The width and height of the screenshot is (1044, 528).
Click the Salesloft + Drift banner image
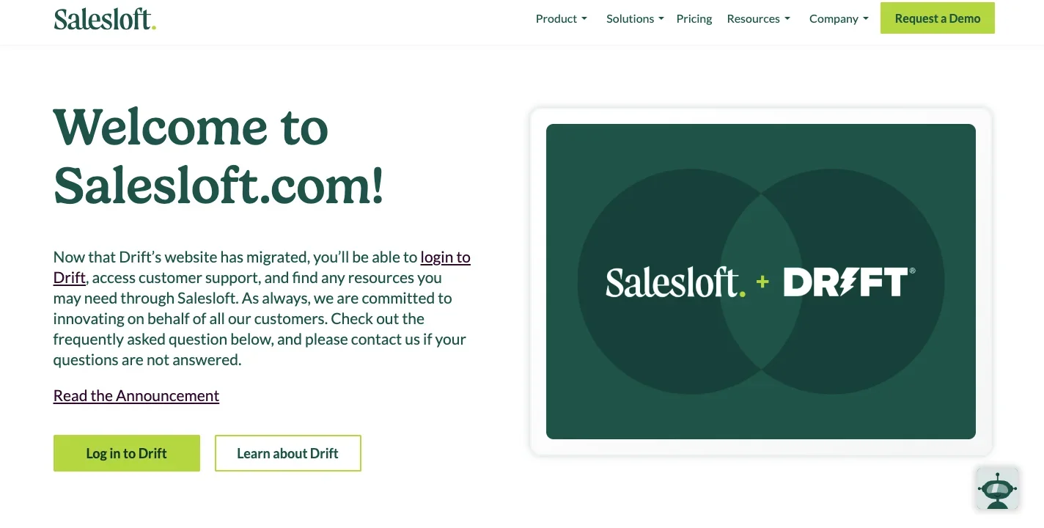point(761,282)
